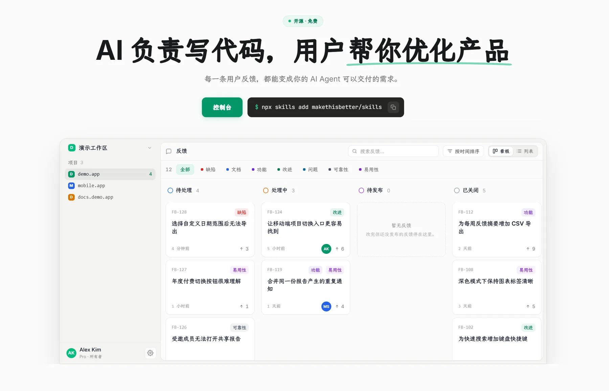The width and height of the screenshot is (609, 391).
Task: Click the 功能 label on FB-112
Action: point(528,212)
